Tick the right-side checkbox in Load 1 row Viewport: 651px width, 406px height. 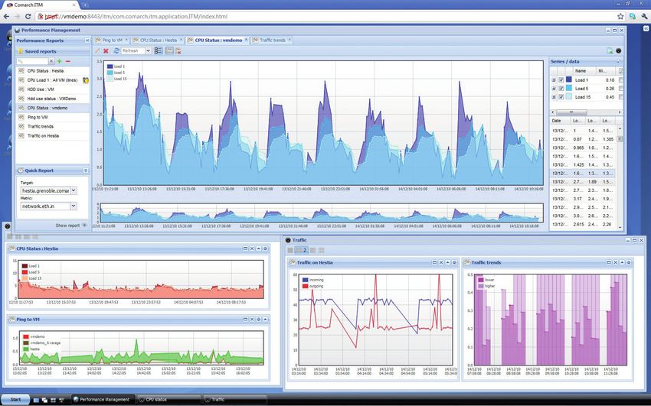coord(620,80)
